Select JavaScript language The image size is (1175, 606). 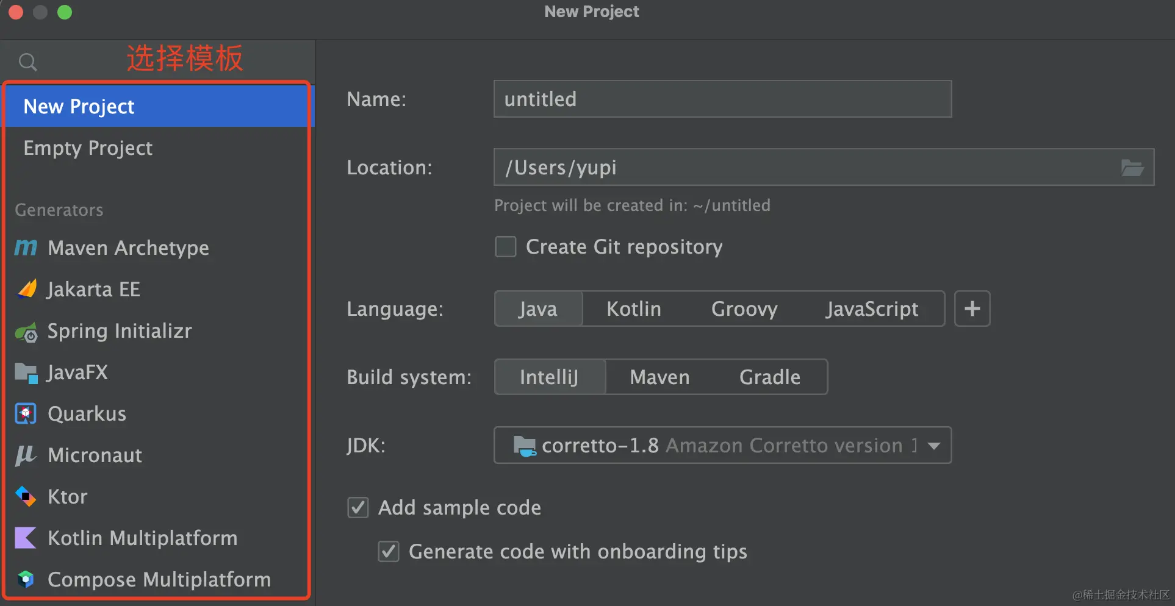point(872,308)
